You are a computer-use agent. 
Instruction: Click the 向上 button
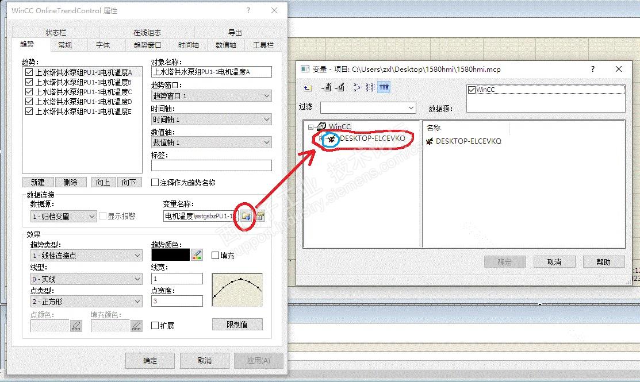pos(103,182)
